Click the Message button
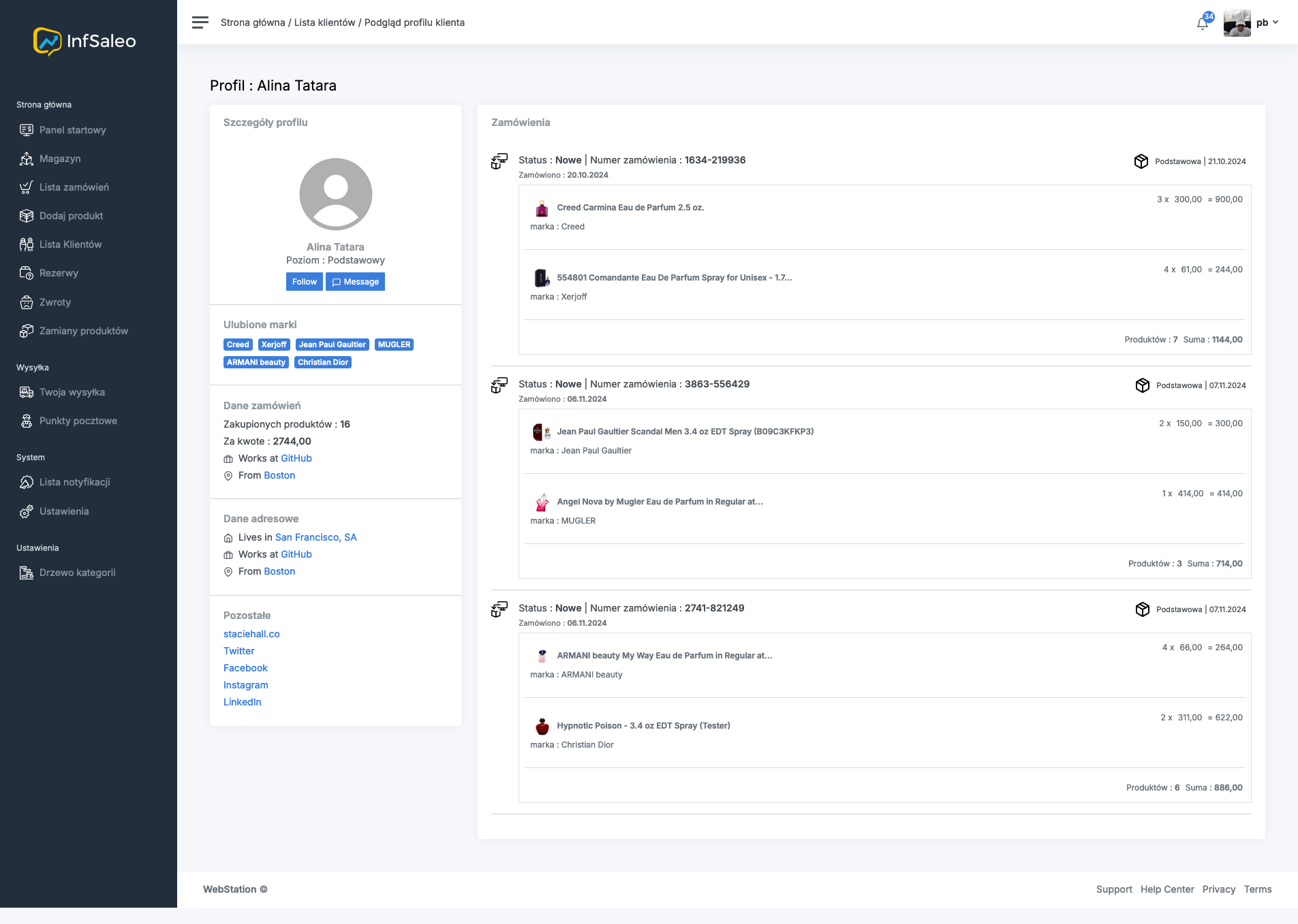The image size is (1298, 924). click(x=355, y=282)
